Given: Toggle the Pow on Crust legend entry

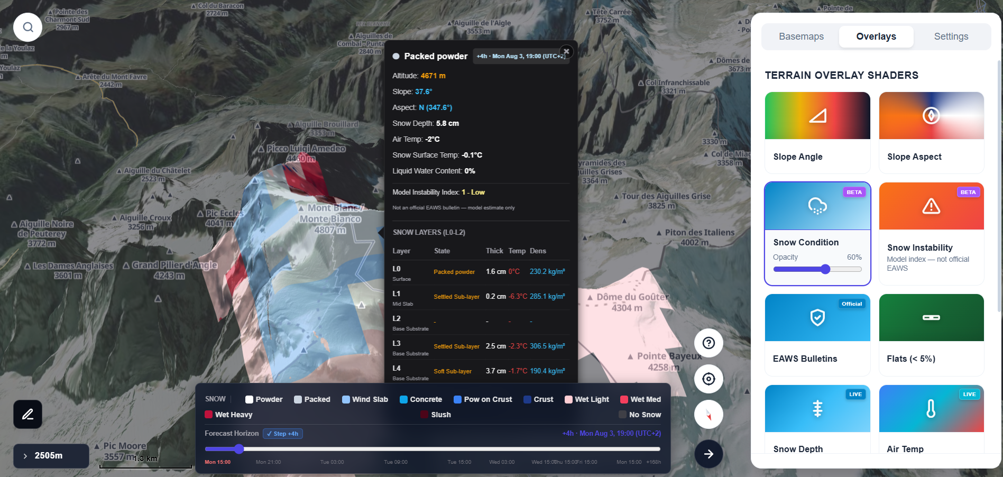Looking at the screenshot, I should (x=483, y=399).
